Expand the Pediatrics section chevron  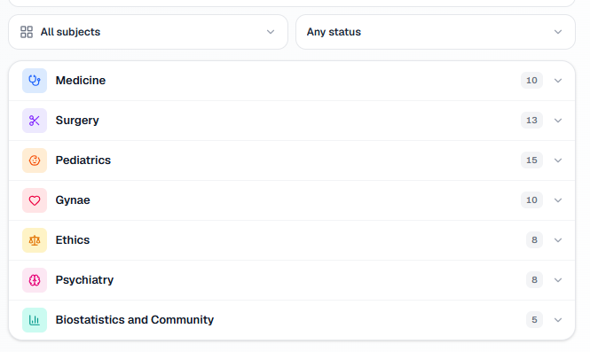[x=558, y=160]
